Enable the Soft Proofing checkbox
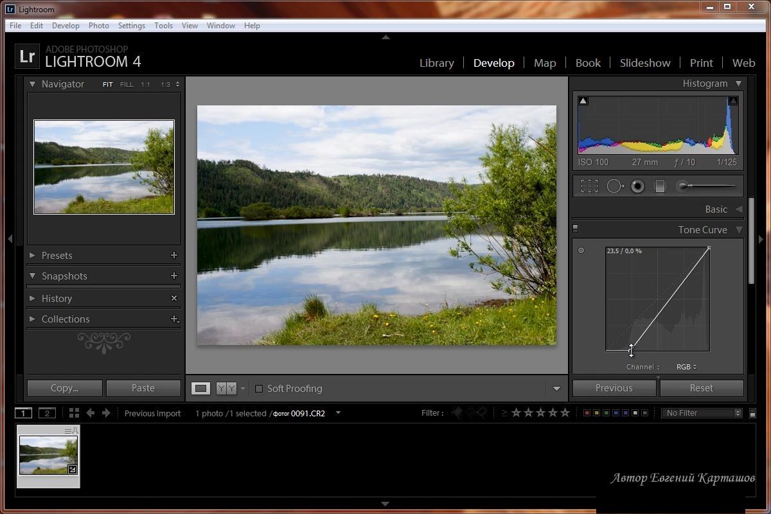 (259, 389)
